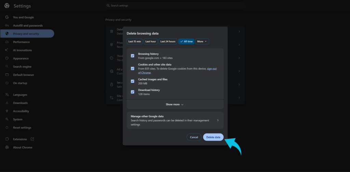
Task: Select the All time range chip
Action: pyautogui.click(x=186, y=42)
